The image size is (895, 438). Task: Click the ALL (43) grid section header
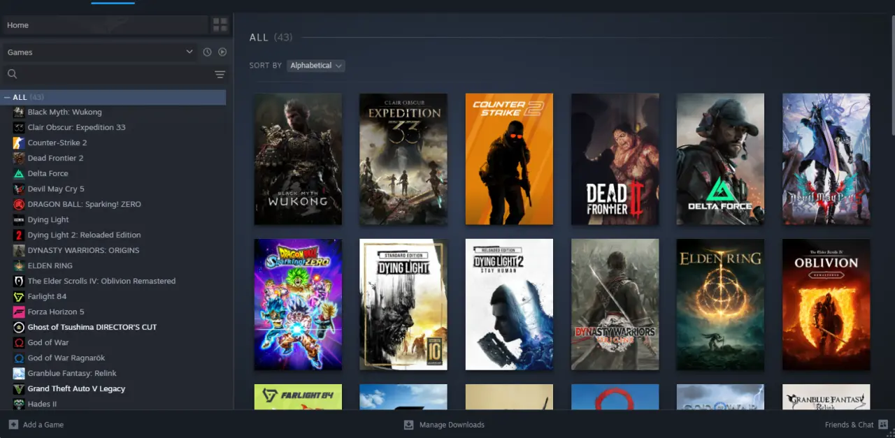coord(271,37)
